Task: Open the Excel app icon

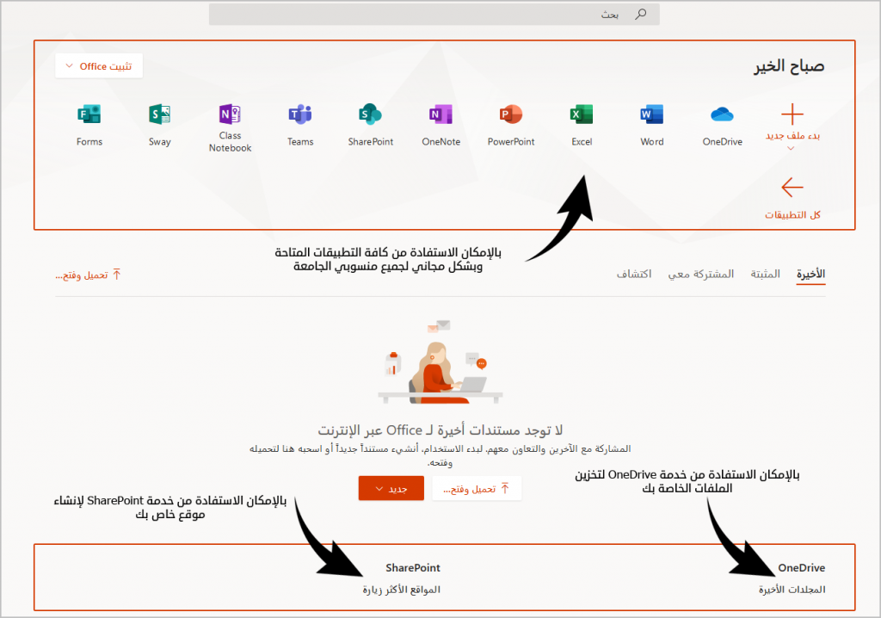Action: coord(582,115)
